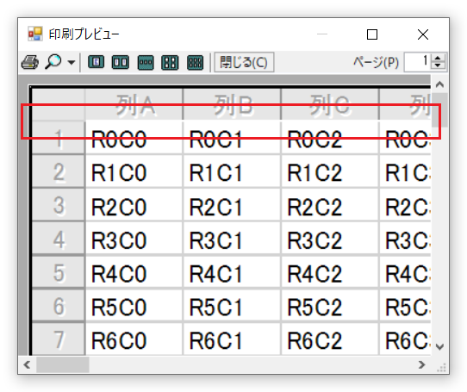
Task: Click the page number input field
Action: (x=417, y=62)
